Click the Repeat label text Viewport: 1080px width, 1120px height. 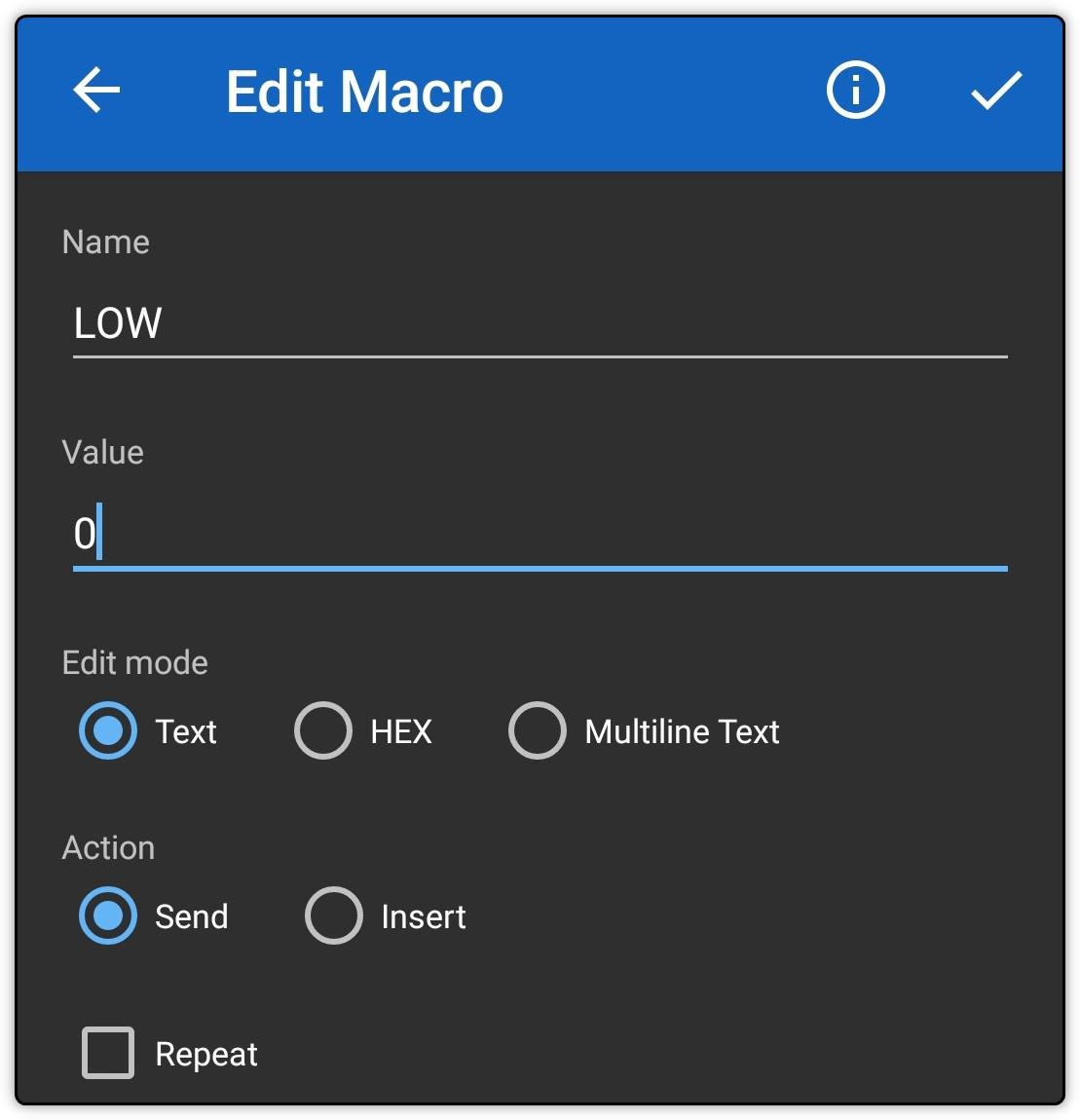click(x=206, y=1055)
